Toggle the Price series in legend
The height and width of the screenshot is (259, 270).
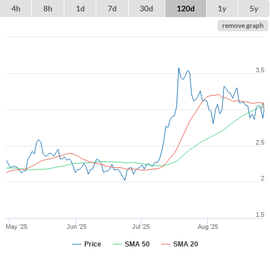point(87,244)
